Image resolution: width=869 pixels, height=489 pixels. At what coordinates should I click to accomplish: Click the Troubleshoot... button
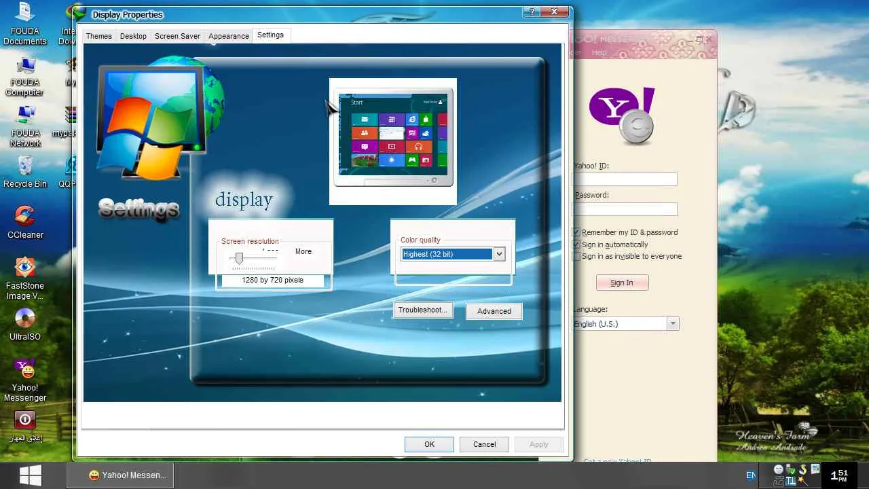click(422, 310)
